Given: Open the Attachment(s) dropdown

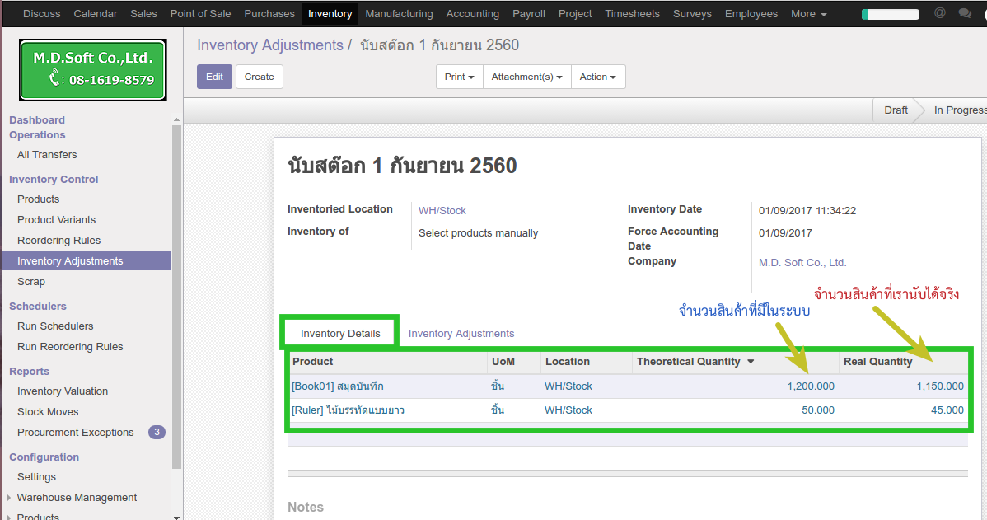Looking at the screenshot, I should [526, 77].
